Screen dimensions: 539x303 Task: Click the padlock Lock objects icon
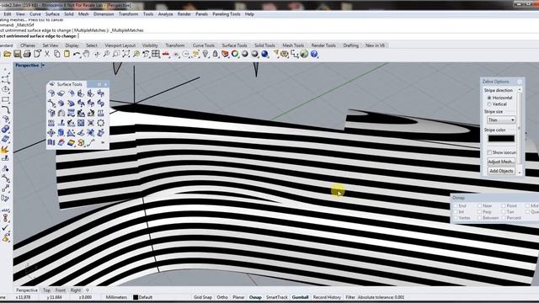tap(216, 54)
